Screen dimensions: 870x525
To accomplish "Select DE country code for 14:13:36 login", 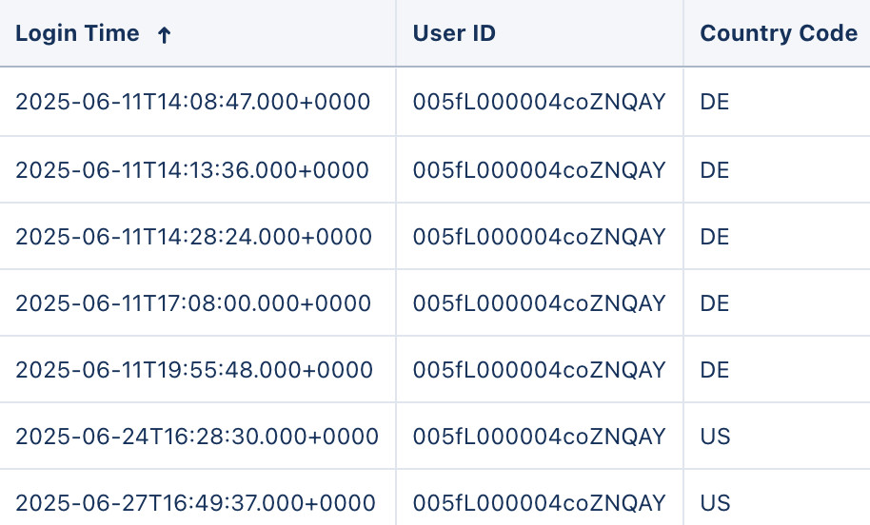I will click(715, 169).
